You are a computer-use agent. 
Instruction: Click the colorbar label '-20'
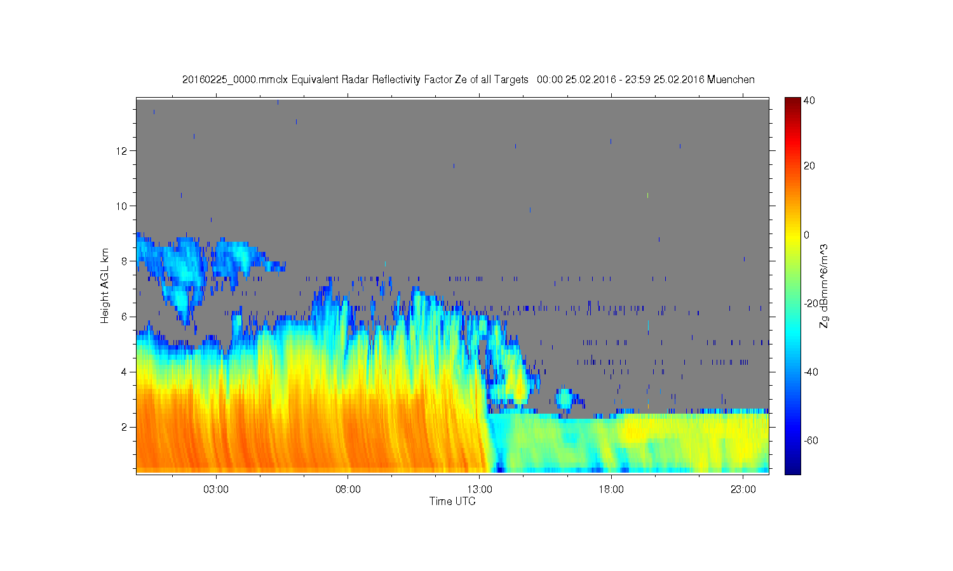click(811, 303)
